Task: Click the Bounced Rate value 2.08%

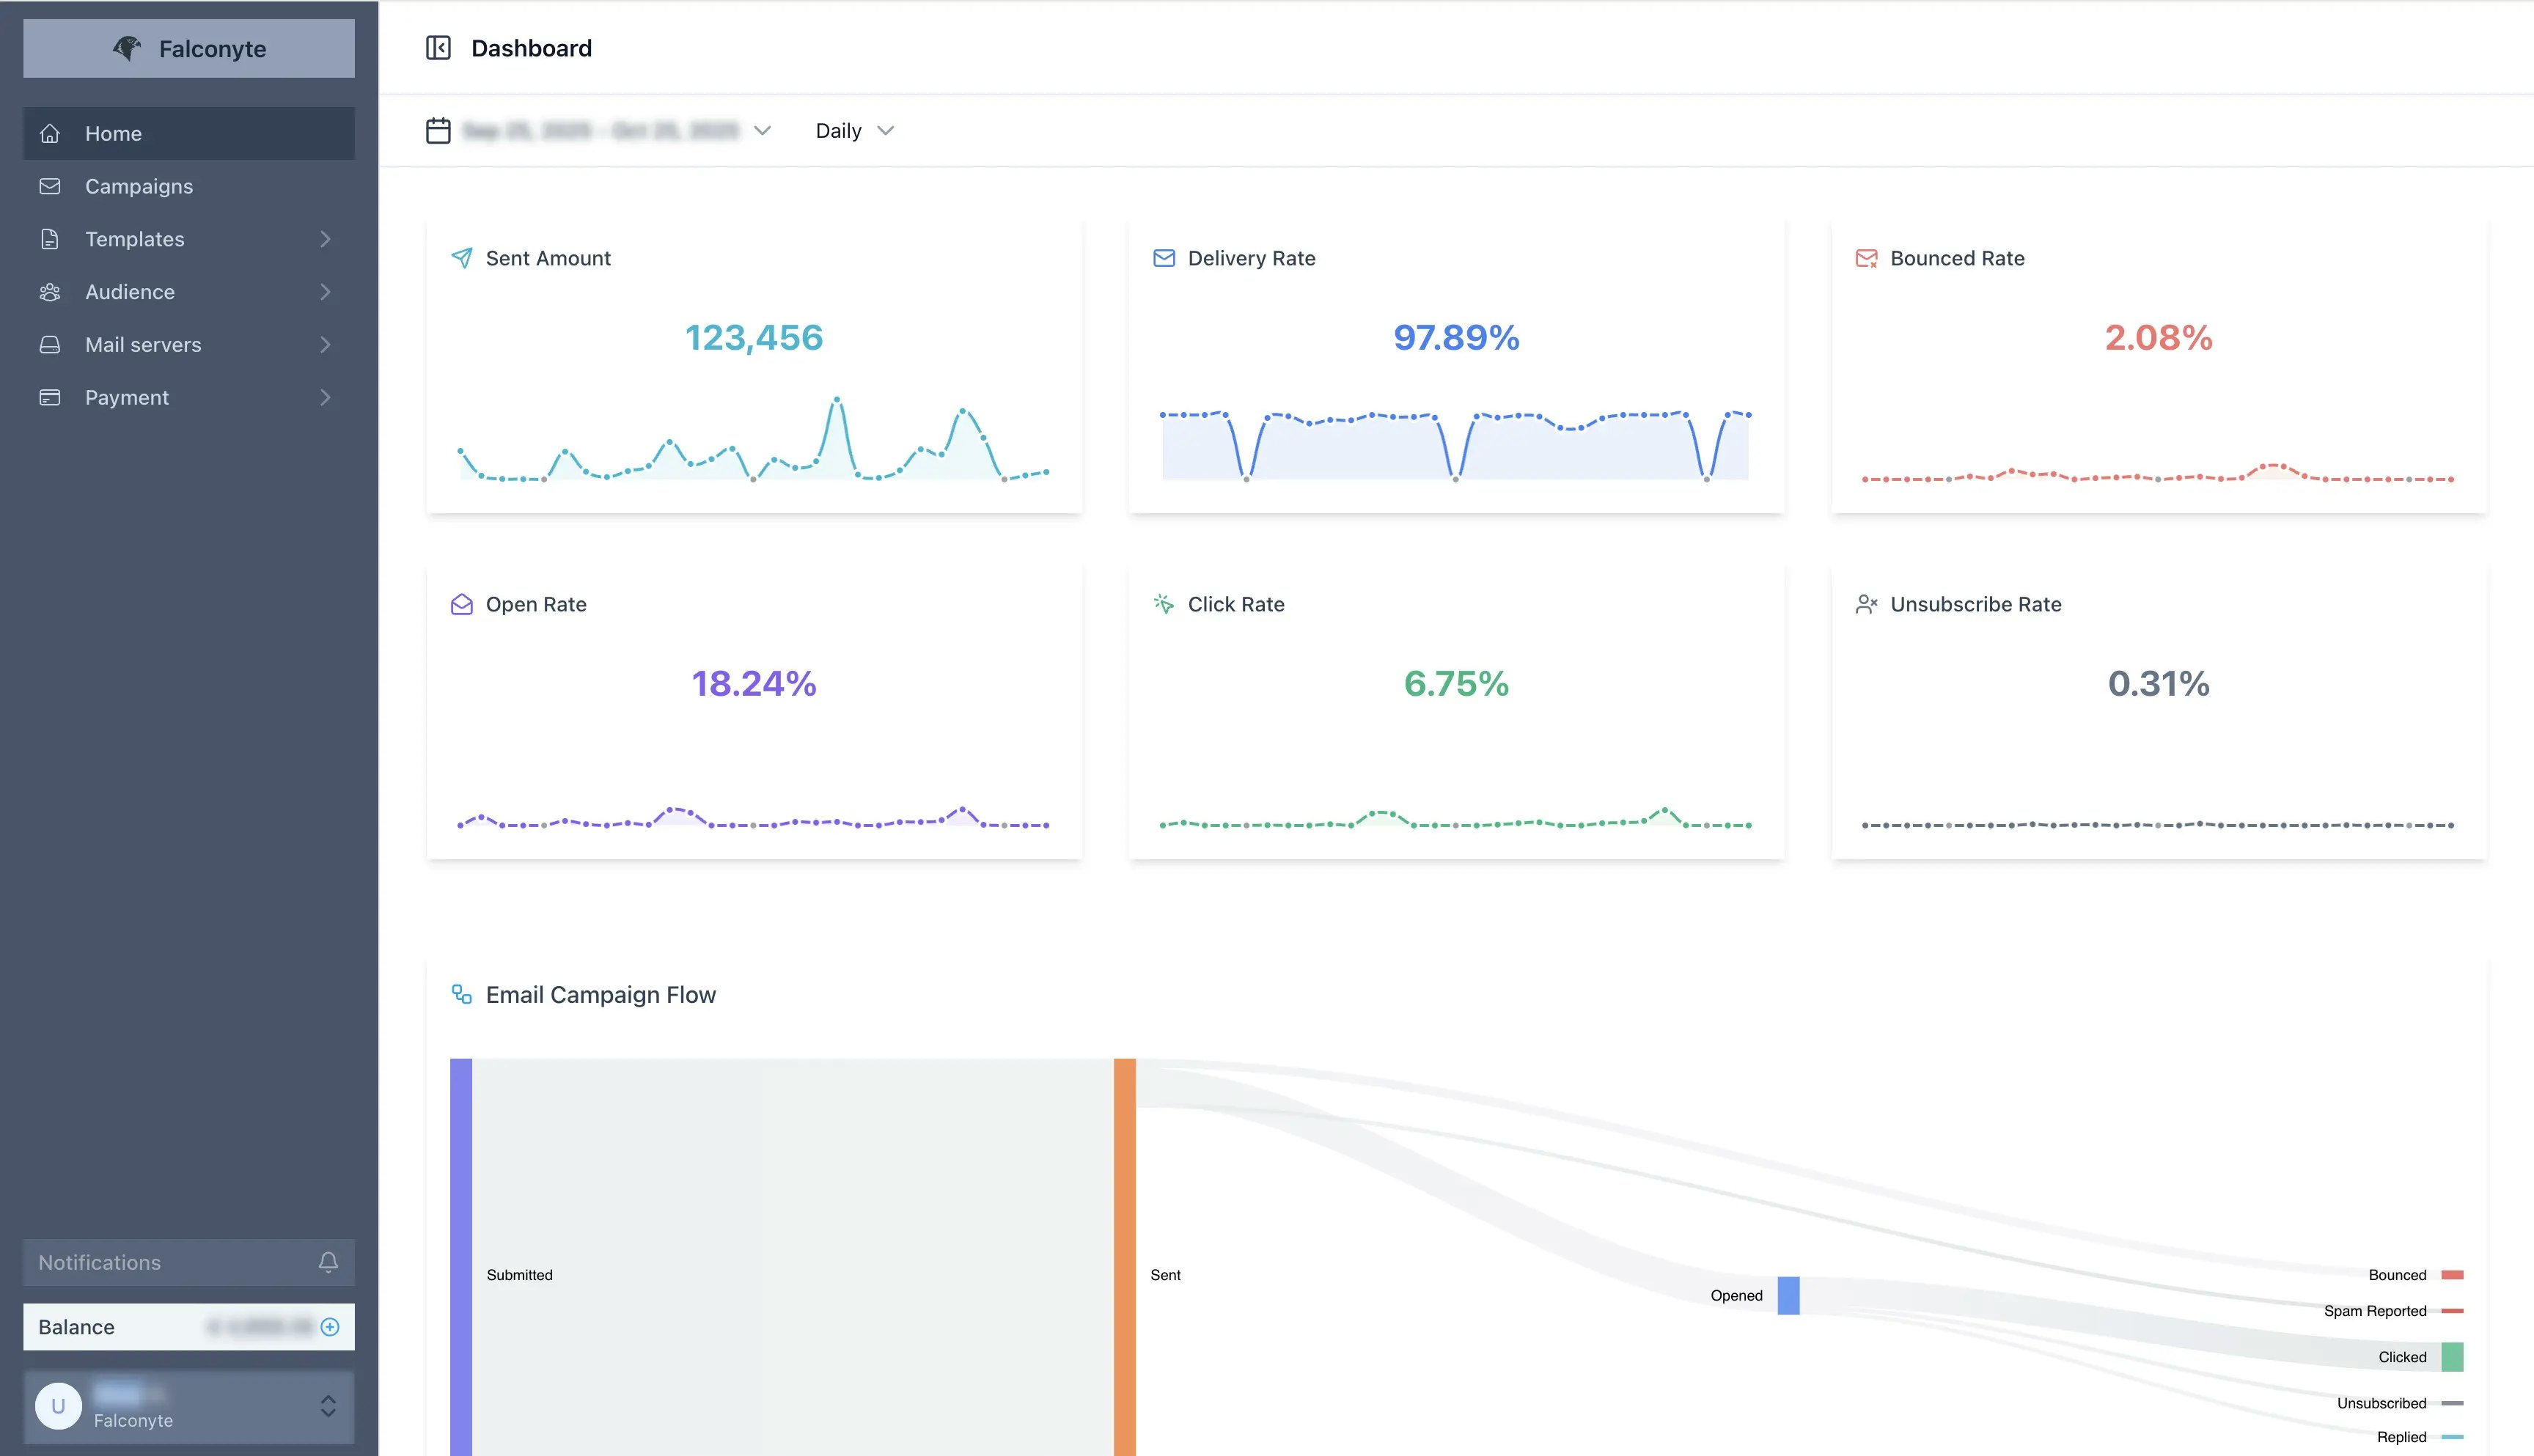Action: click(2158, 338)
